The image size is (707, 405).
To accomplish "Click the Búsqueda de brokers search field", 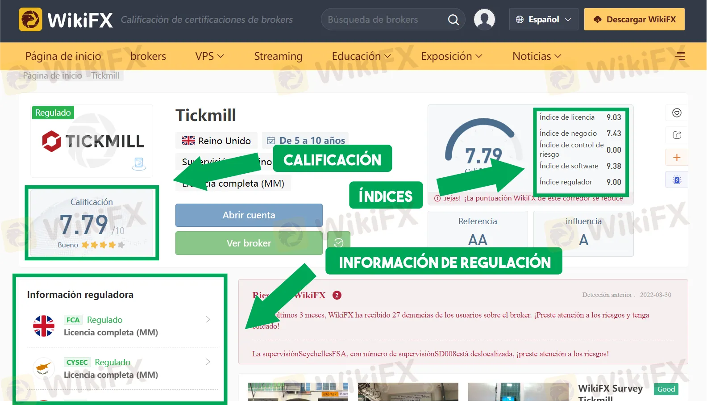I will pyautogui.click(x=384, y=20).
